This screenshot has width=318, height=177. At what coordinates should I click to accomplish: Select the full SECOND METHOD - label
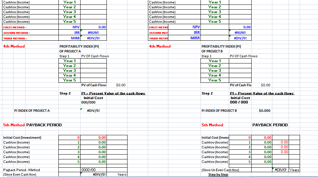coord(17,33)
